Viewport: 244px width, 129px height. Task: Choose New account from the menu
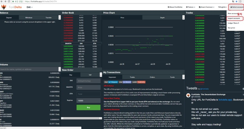(x=233, y=13)
